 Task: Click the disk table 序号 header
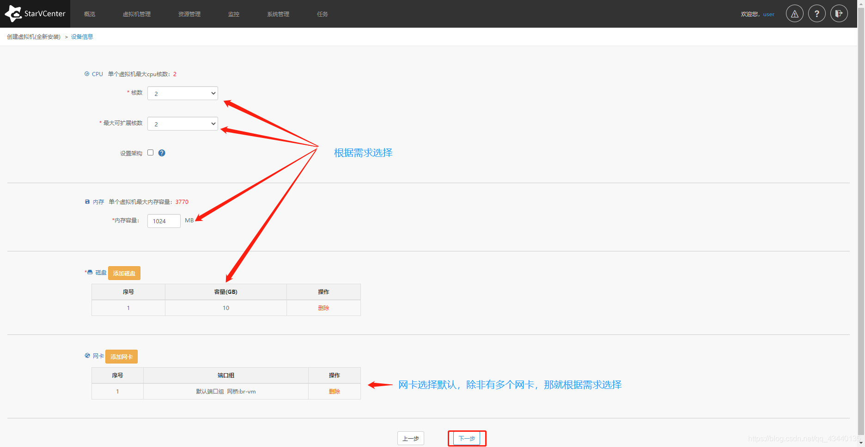[x=128, y=292]
